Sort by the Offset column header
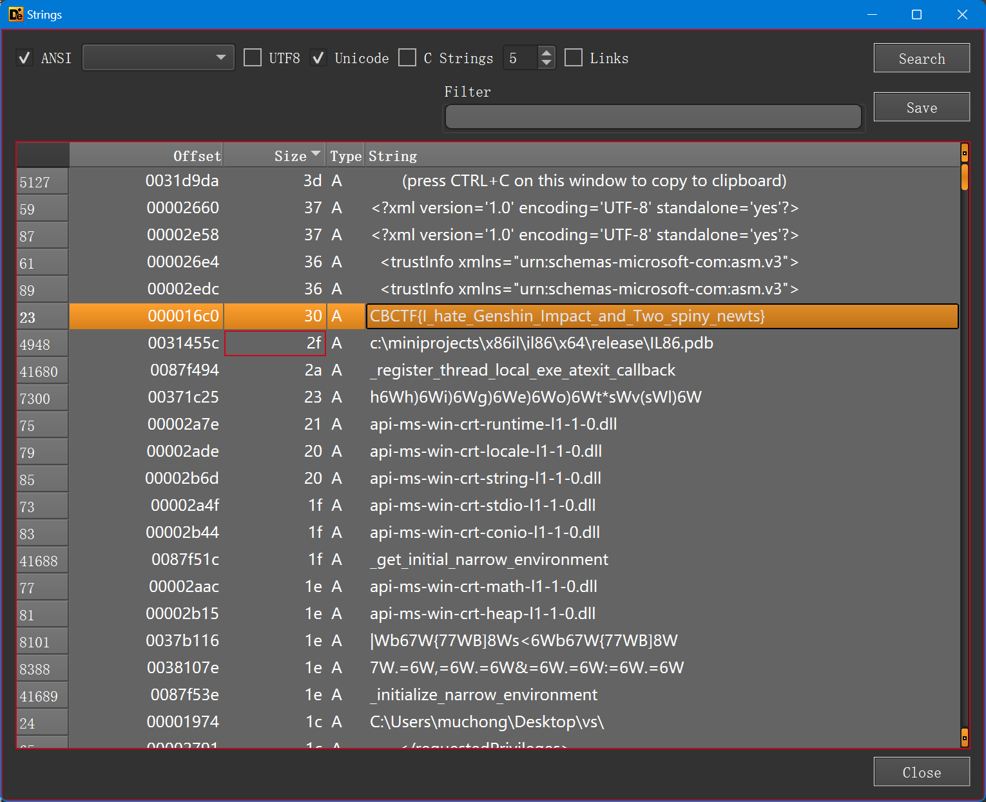The height and width of the screenshot is (802, 986). click(x=197, y=156)
